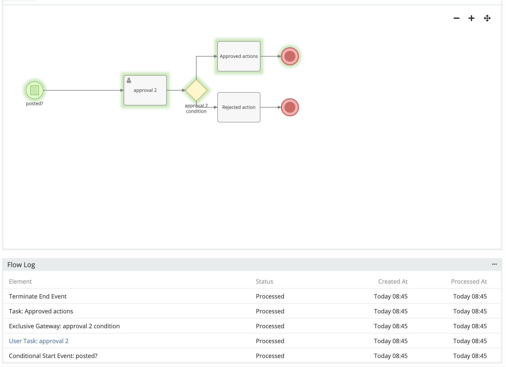This screenshot has width=506, height=367.
Task: Click the 'approval 2' user task node
Action: point(145,90)
